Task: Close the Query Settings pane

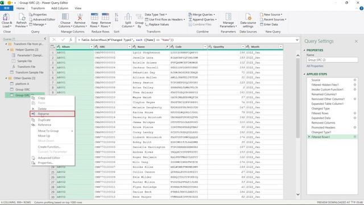Action: [x=356, y=42]
